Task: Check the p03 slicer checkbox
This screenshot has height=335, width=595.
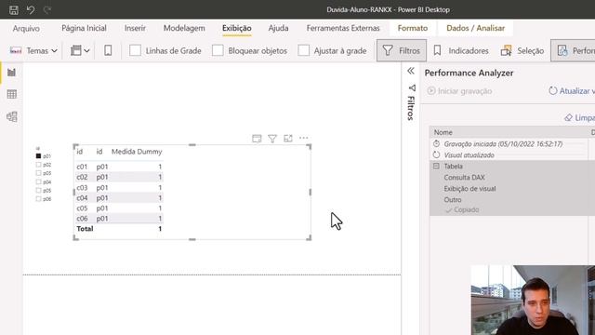Action: [x=38, y=173]
